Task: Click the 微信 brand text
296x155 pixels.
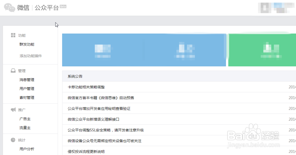Action: [x=23, y=8]
